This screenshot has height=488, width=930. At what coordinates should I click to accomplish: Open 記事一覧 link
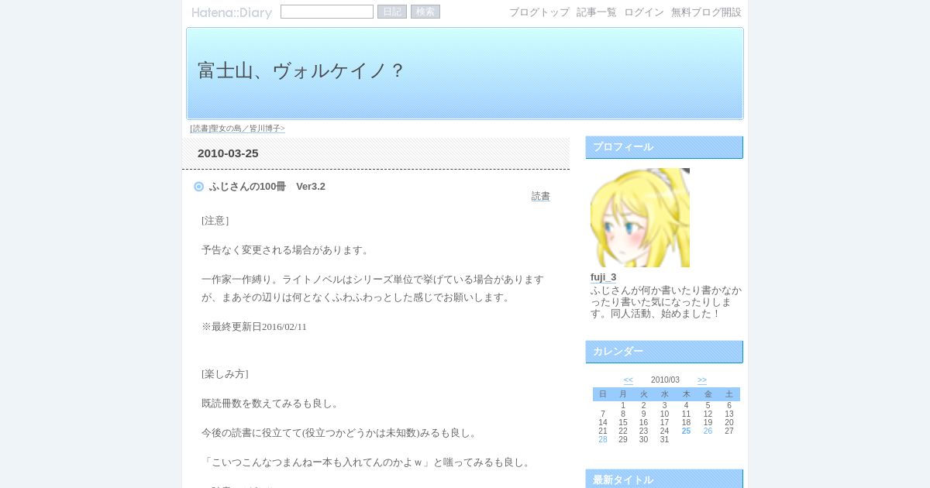(597, 12)
